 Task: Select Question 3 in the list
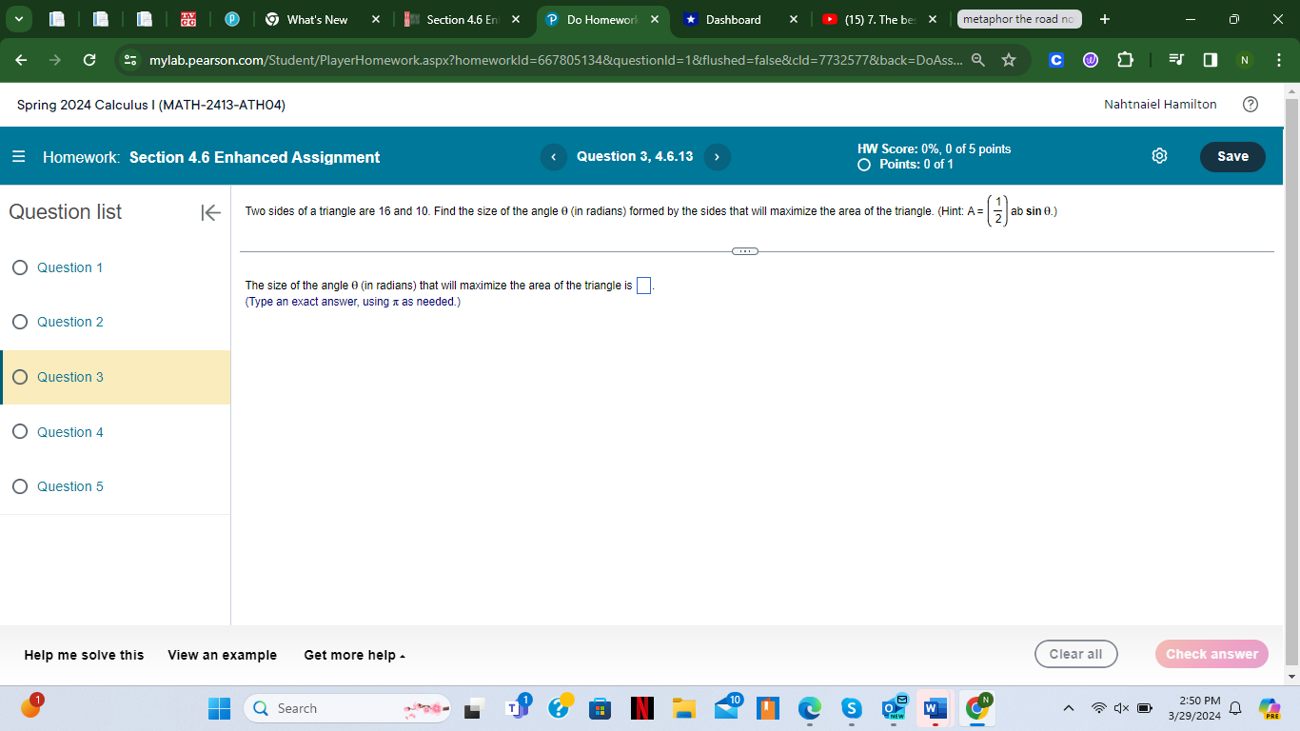[x=69, y=377]
